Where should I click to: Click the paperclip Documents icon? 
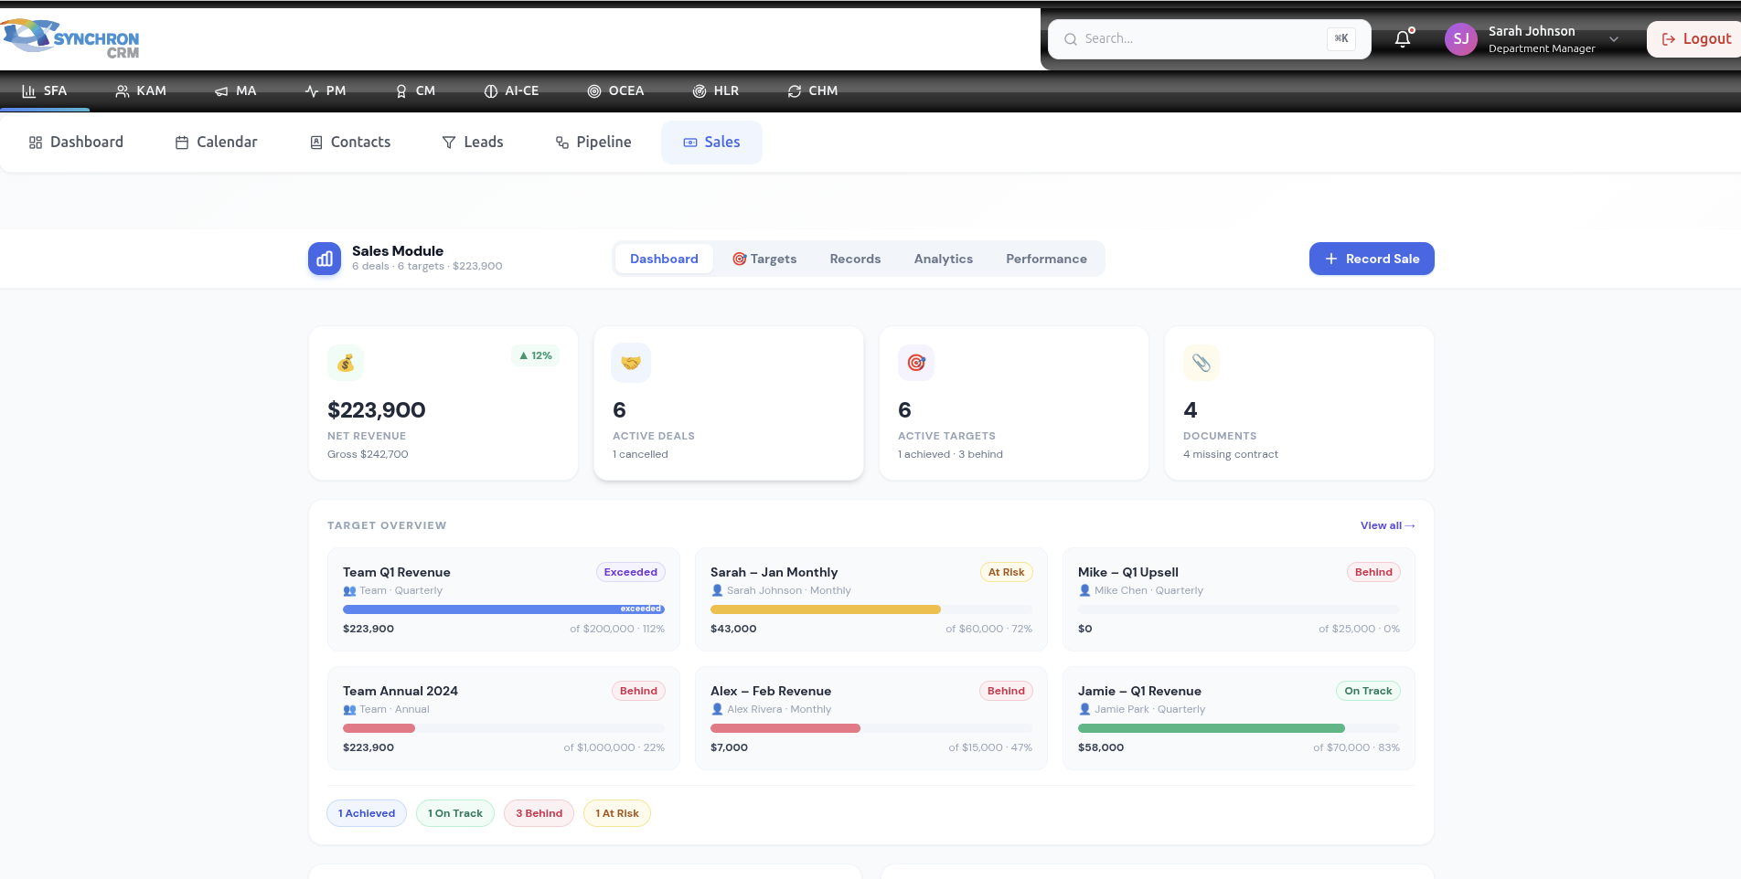[1201, 363]
